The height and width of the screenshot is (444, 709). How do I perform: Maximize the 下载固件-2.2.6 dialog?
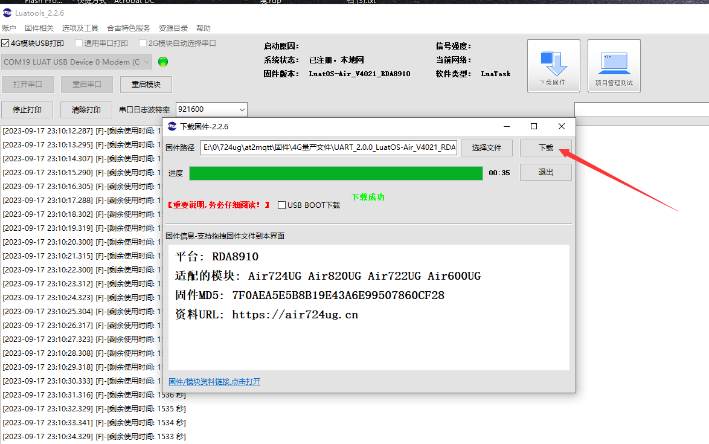point(533,126)
